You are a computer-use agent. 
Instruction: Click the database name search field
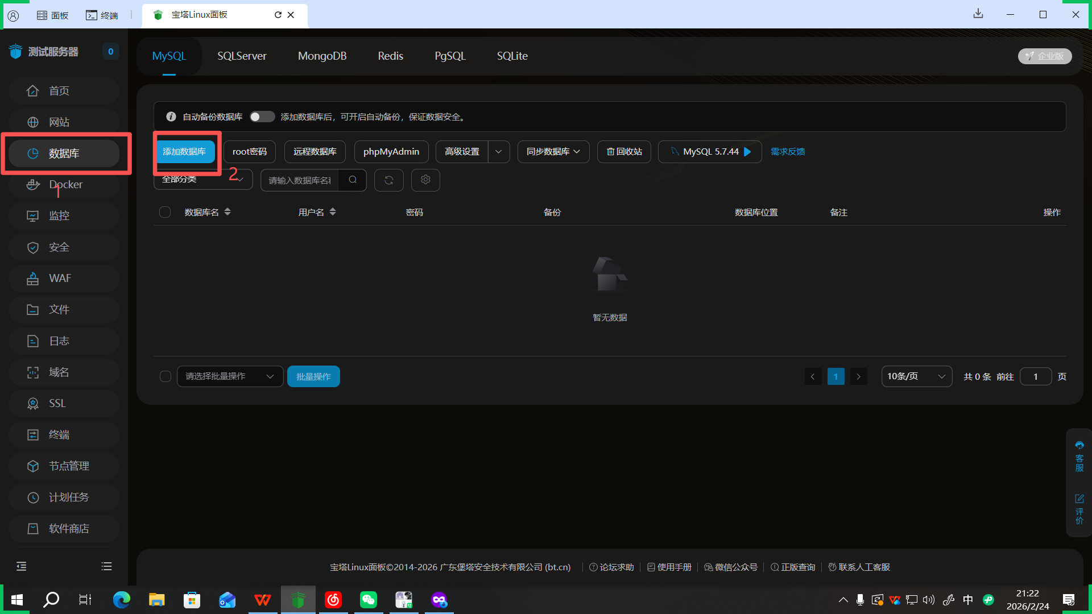tap(300, 180)
